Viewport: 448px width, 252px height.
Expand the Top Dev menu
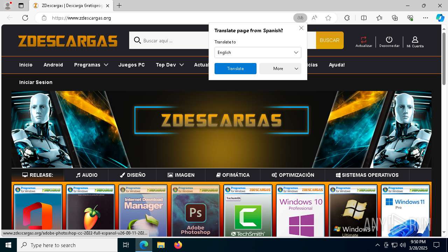[170, 65]
